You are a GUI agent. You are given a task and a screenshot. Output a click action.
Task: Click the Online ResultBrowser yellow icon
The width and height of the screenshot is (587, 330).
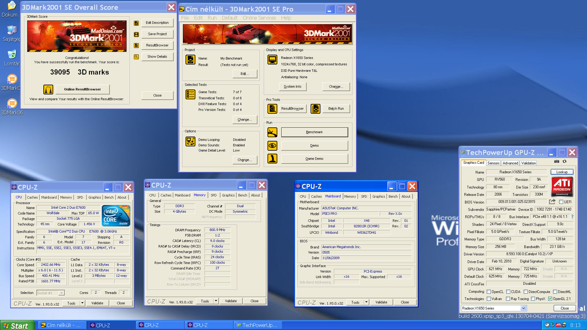(x=48, y=90)
